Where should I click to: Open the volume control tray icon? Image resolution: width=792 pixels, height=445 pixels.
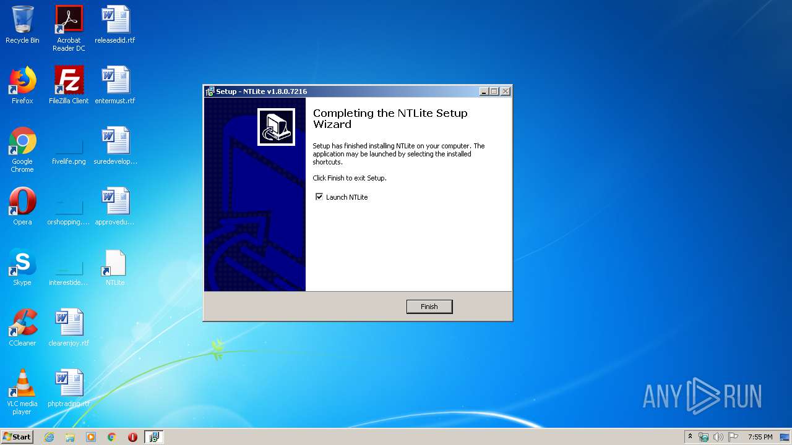(718, 437)
